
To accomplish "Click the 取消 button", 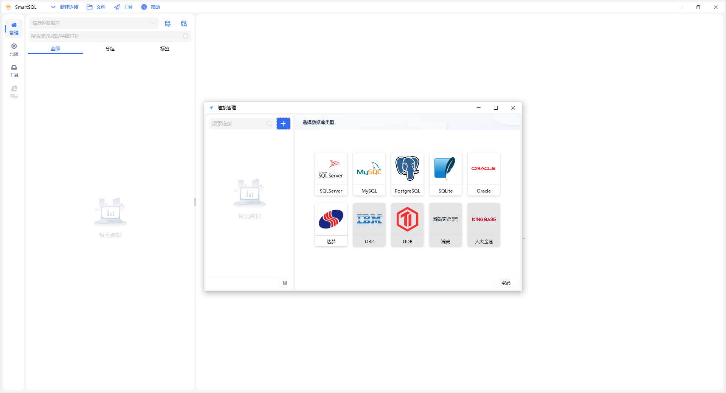I will pos(506,283).
